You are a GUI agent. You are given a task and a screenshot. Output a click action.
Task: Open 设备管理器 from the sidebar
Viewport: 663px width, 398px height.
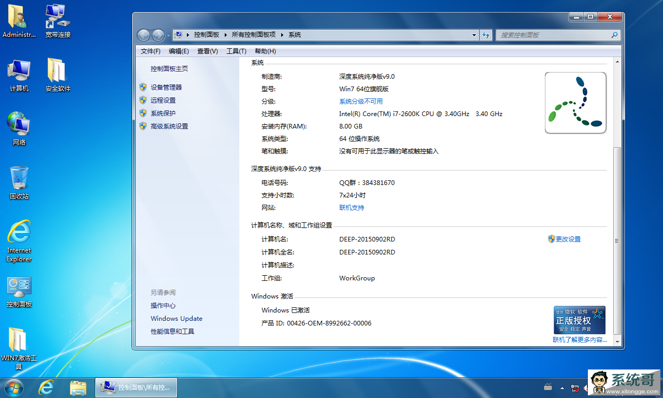tap(166, 88)
